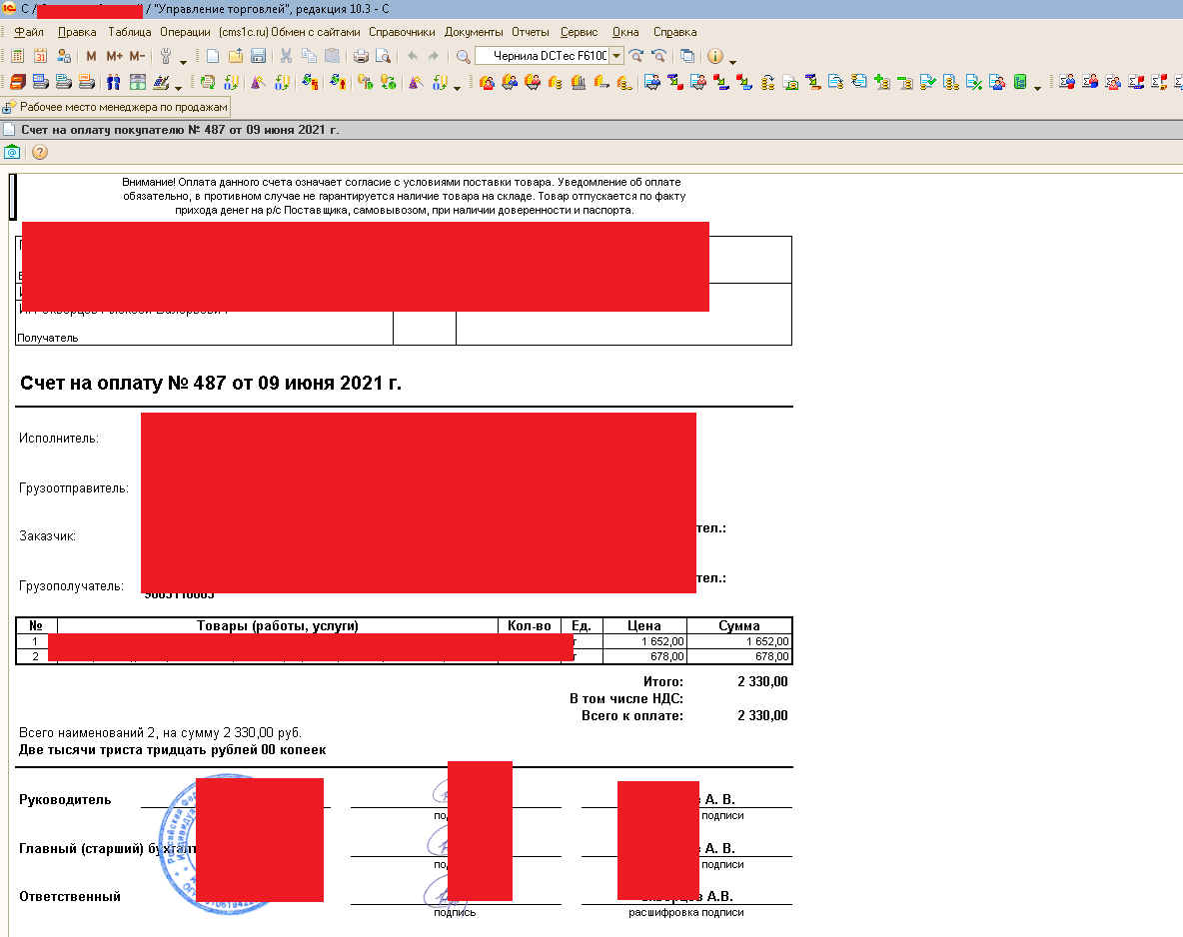Viewport: 1183px width, 937px height.
Task: Click the email envelope icon above the invoice
Action: click(12, 152)
